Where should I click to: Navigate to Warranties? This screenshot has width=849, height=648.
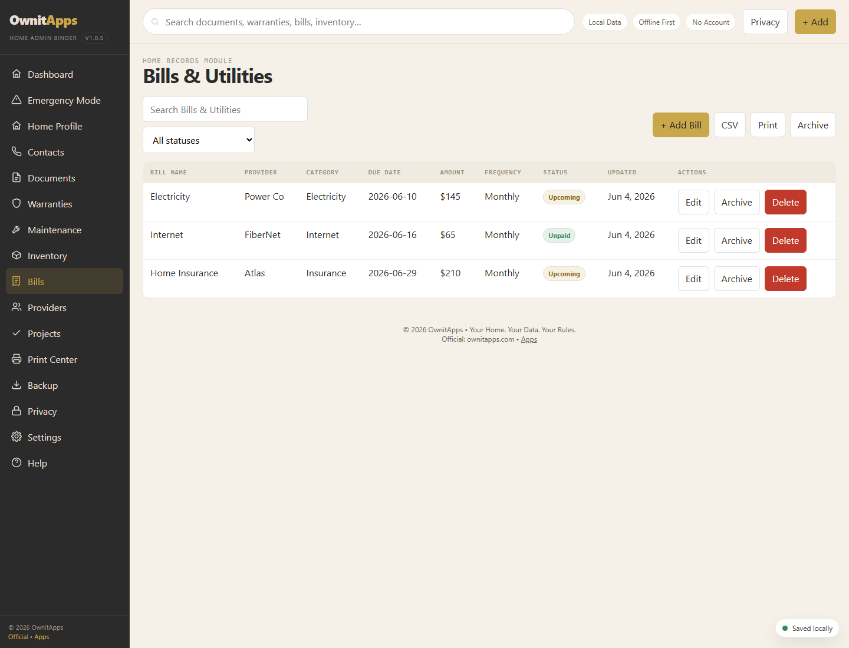(64, 204)
